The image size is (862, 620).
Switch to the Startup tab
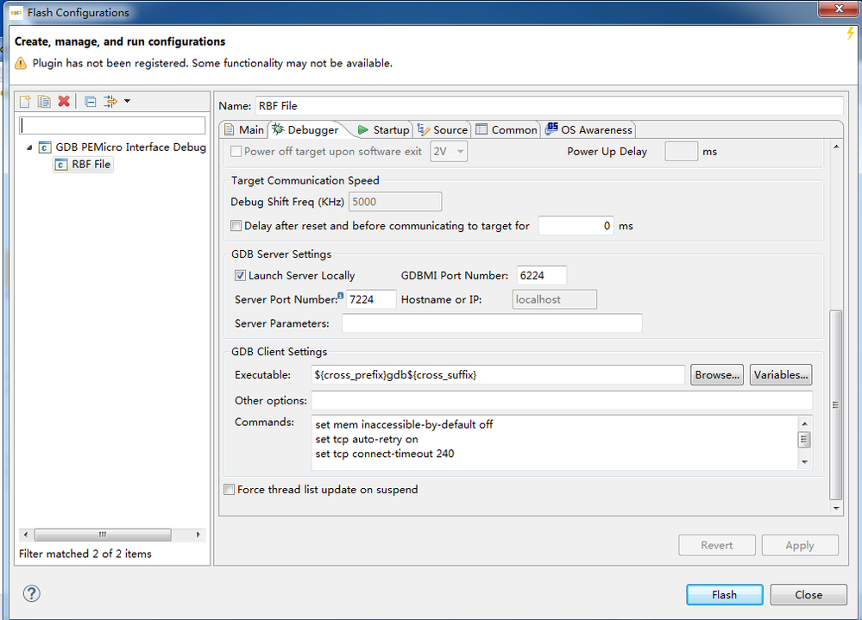[383, 130]
